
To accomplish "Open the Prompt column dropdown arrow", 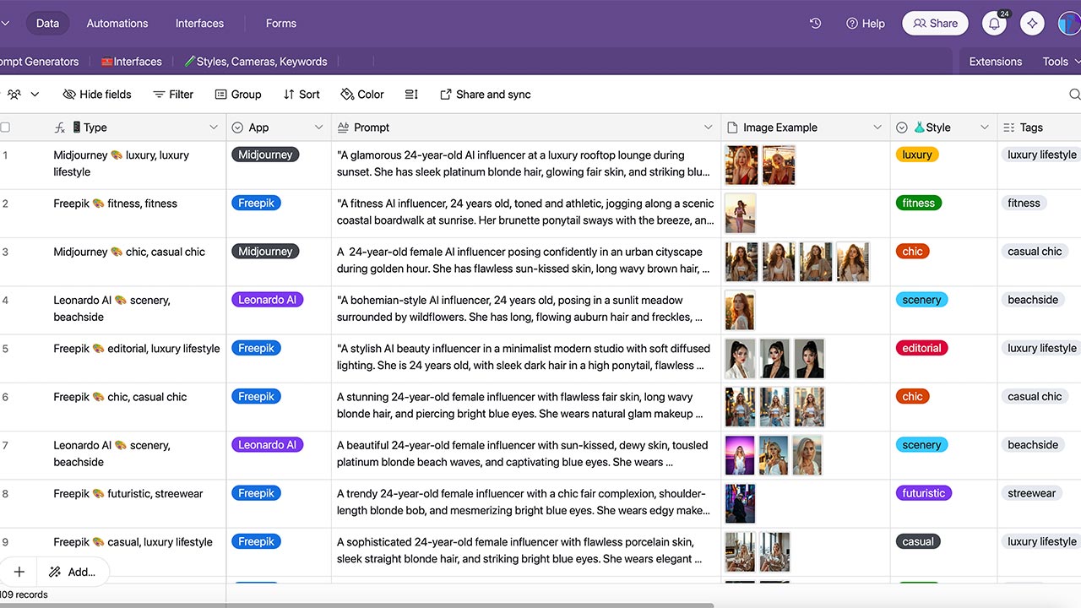I will (x=708, y=128).
